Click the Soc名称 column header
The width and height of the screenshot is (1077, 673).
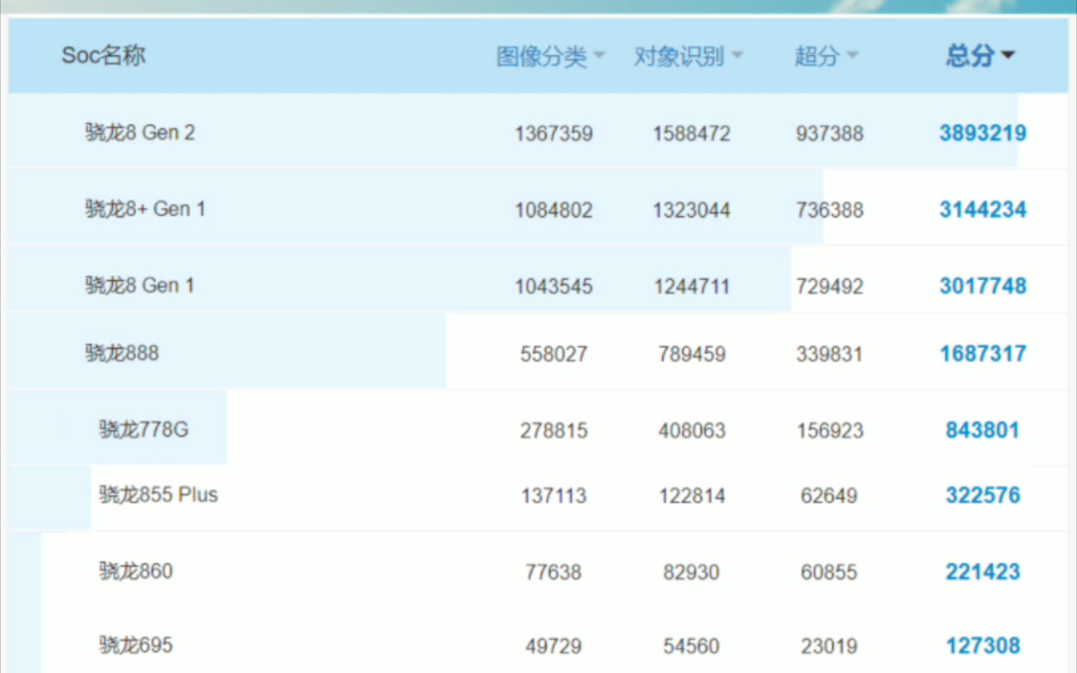103,55
